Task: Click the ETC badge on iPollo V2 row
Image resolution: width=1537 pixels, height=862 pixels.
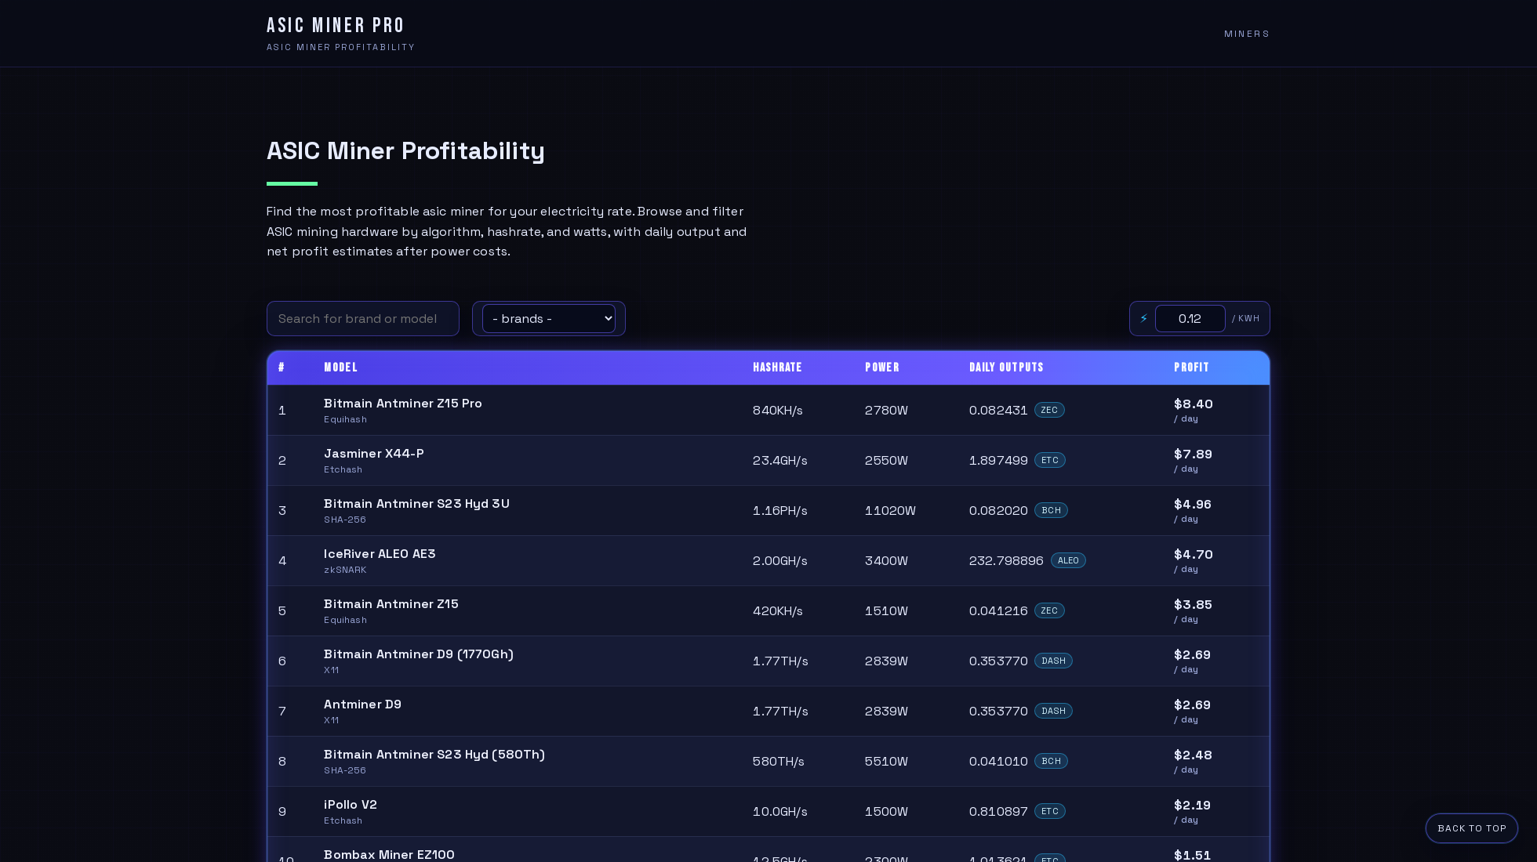Action: pyautogui.click(x=1049, y=811)
